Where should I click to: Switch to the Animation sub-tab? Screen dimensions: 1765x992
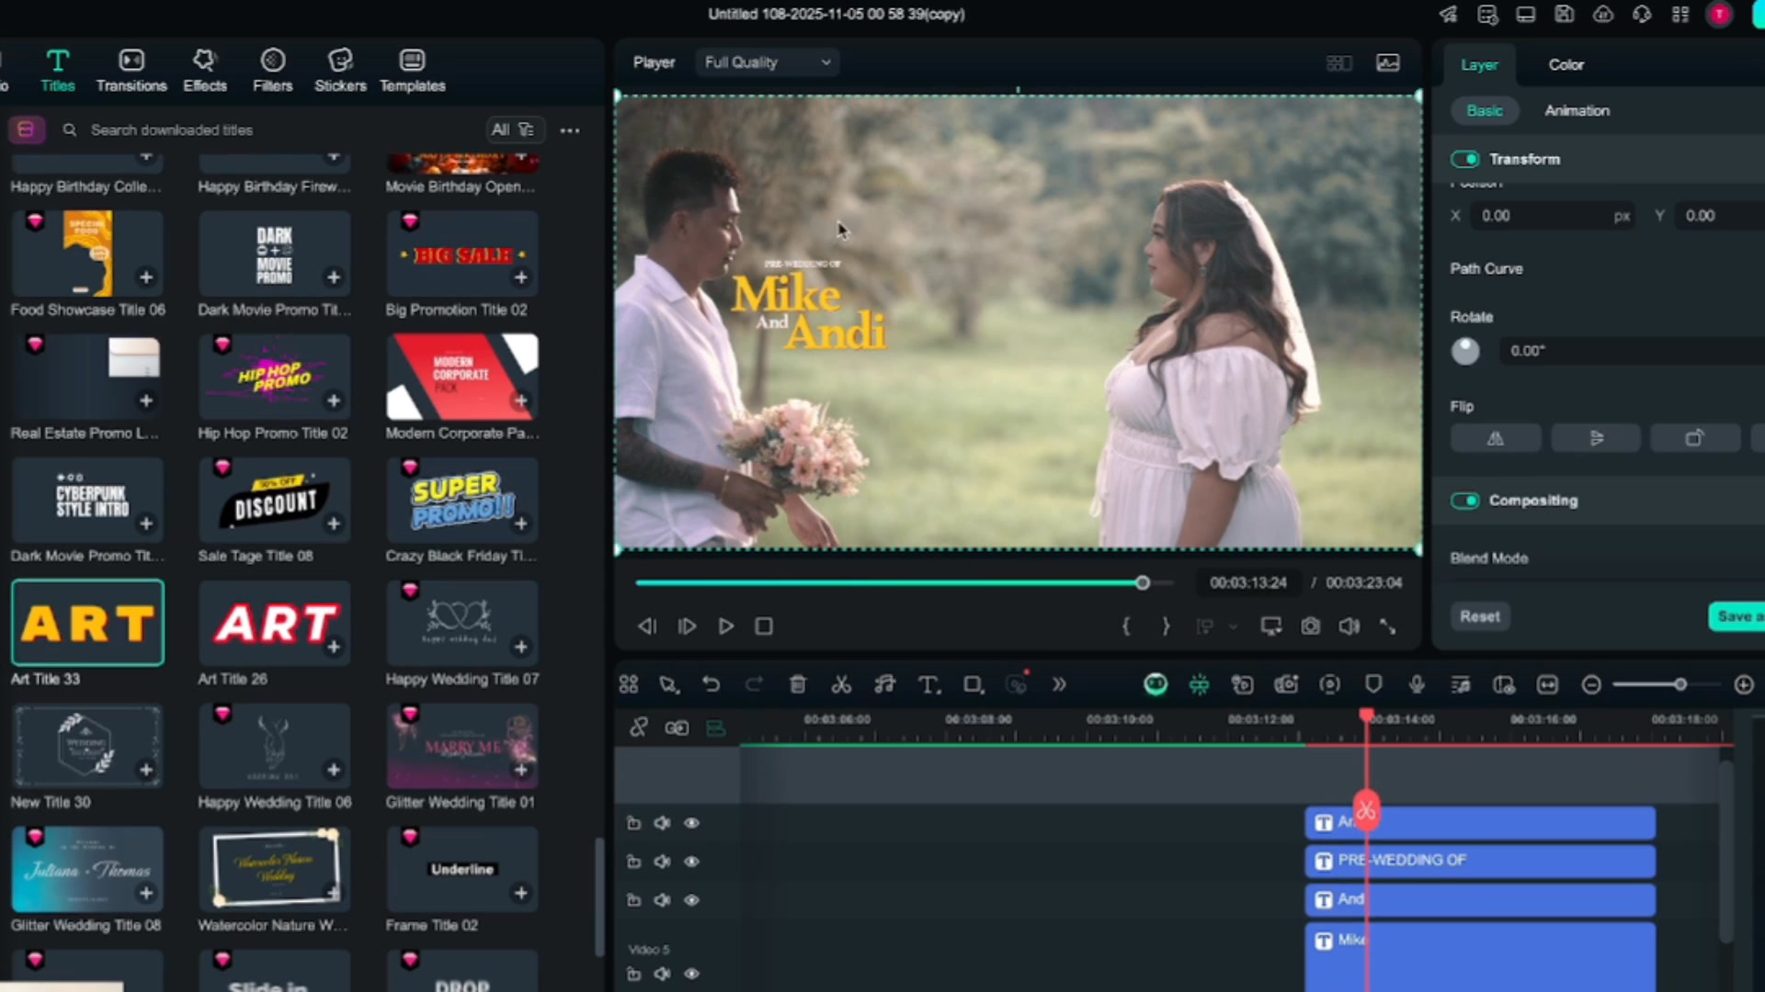[x=1577, y=110]
